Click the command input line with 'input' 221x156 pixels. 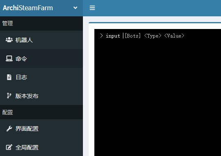[158, 36]
